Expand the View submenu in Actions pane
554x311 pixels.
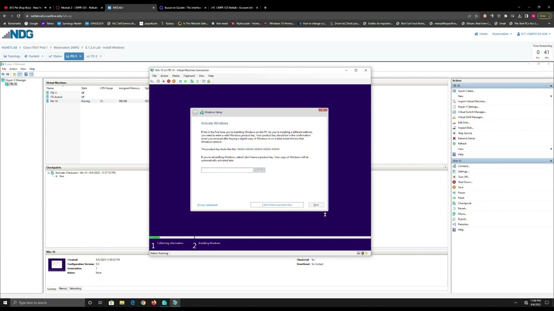551,149
